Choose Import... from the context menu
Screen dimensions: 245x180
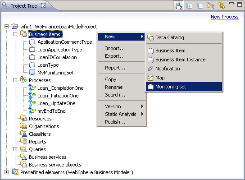[121, 48]
